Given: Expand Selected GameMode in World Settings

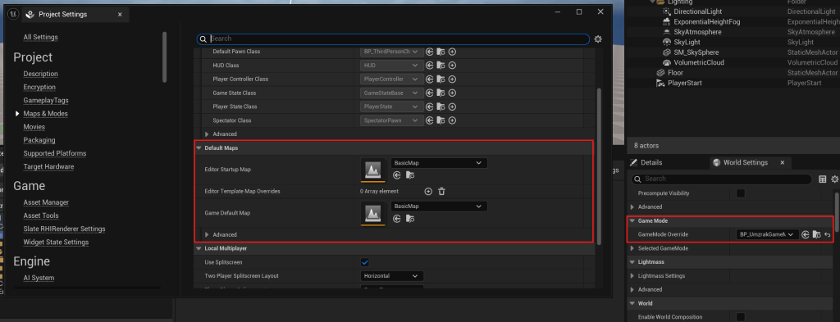Looking at the screenshot, I should [632, 248].
